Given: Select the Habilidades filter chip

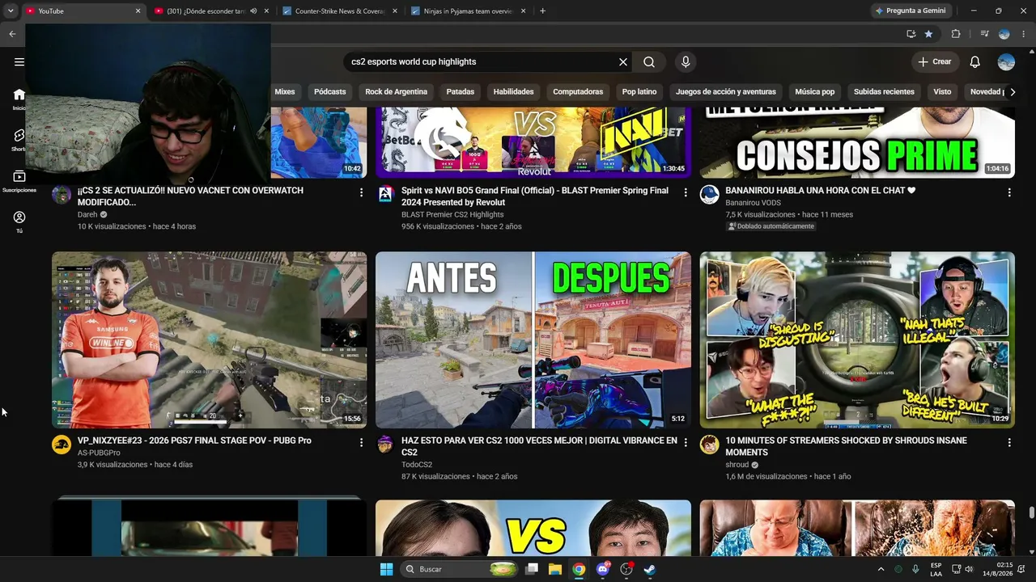Looking at the screenshot, I should pyautogui.click(x=514, y=92).
